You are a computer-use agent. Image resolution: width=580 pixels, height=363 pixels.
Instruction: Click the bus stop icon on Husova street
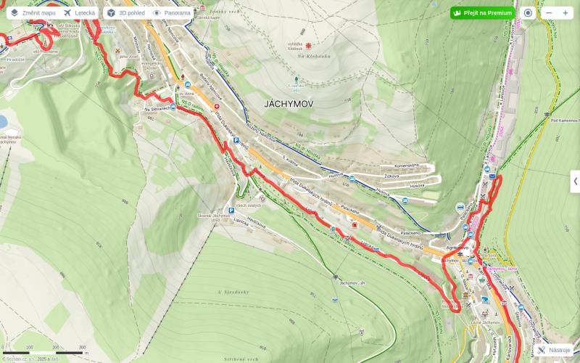(352, 179)
